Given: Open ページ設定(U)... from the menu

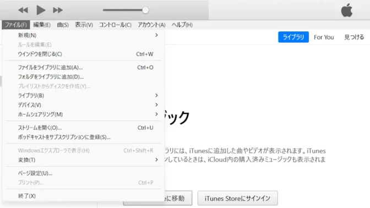Looking at the screenshot, I should tap(83, 173).
